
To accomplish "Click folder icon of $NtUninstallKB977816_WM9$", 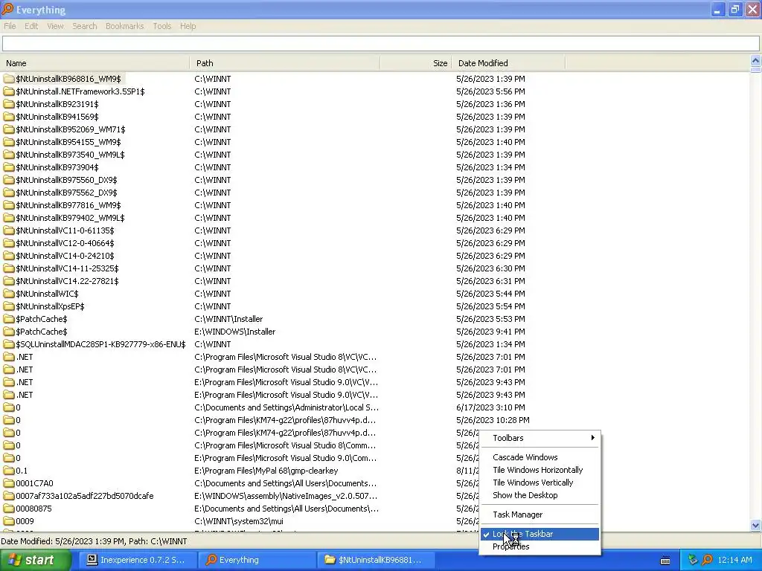I will (x=9, y=205).
